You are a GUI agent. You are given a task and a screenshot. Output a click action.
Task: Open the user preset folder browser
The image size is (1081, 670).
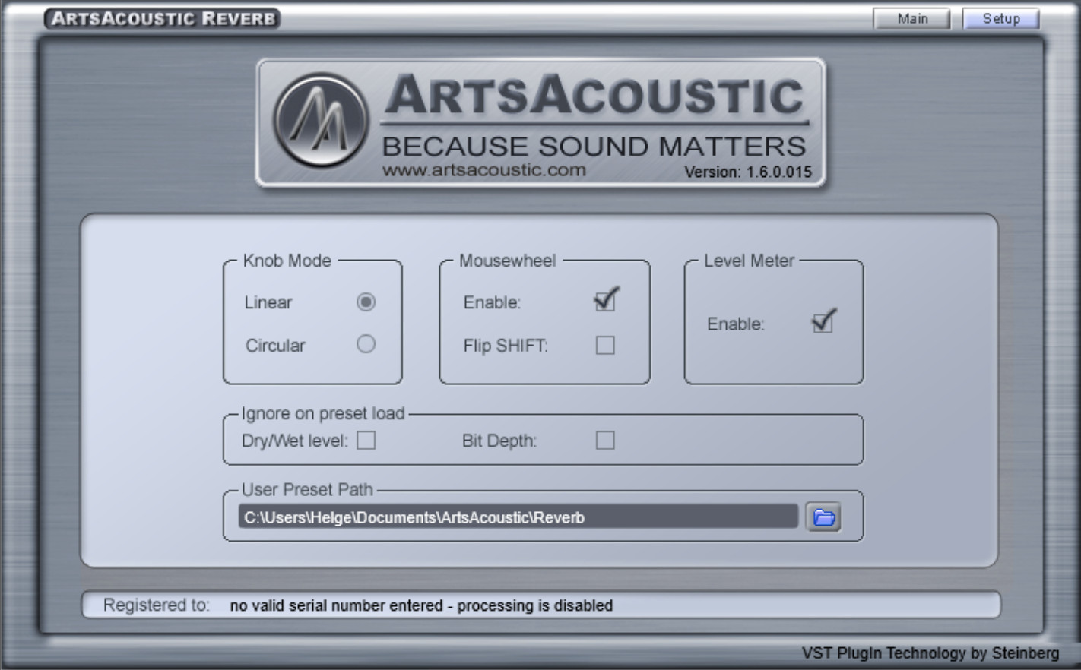click(x=823, y=517)
